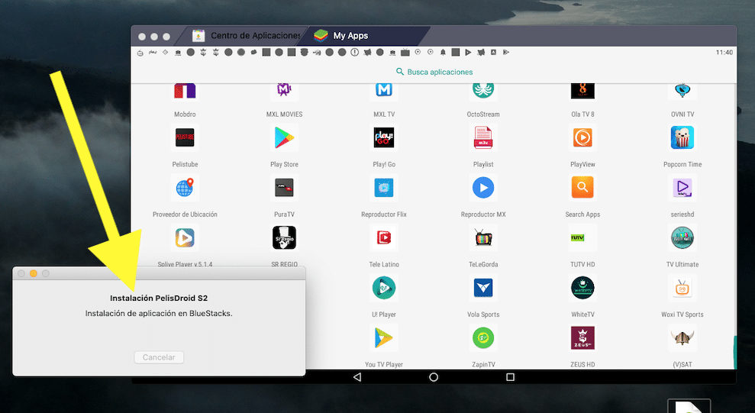The height and width of the screenshot is (413, 755).
Task: Launch MXL MOVIES app
Action: [284, 91]
